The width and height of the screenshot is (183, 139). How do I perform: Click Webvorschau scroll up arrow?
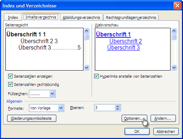click(x=174, y=31)
